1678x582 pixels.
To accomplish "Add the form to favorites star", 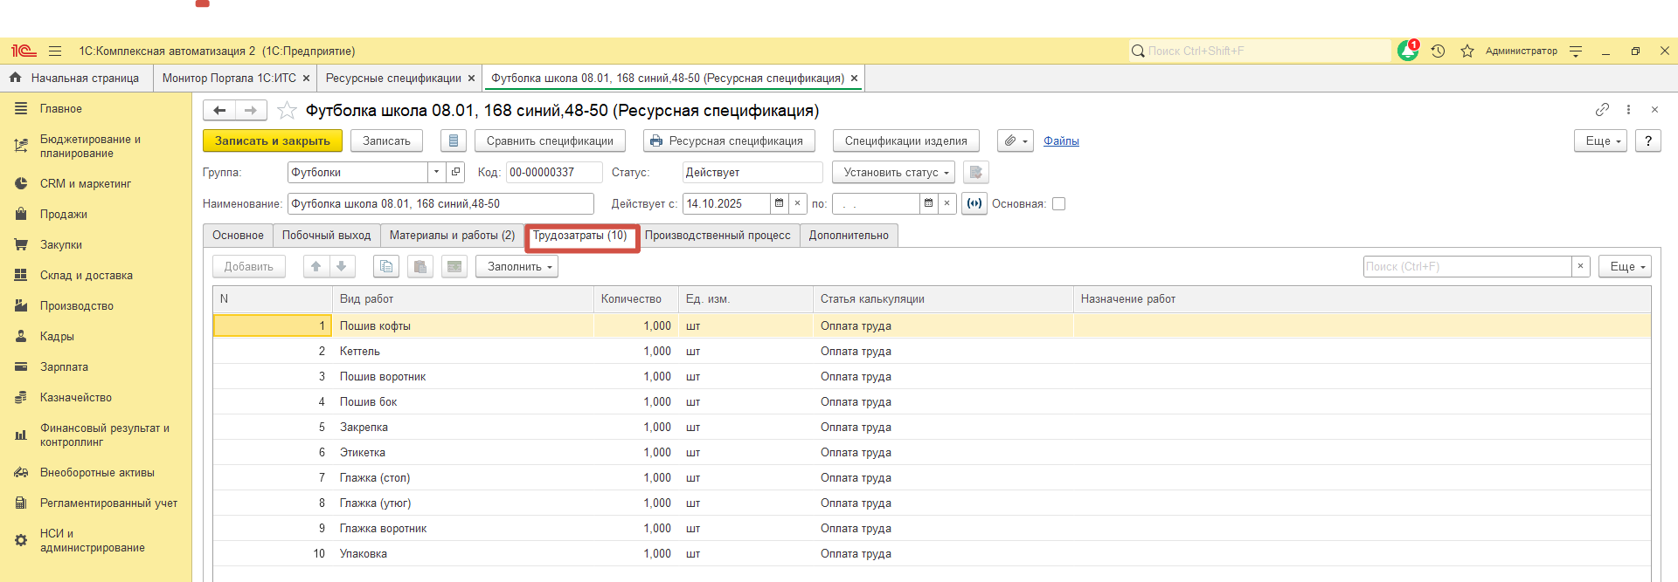I will [287, 111].
